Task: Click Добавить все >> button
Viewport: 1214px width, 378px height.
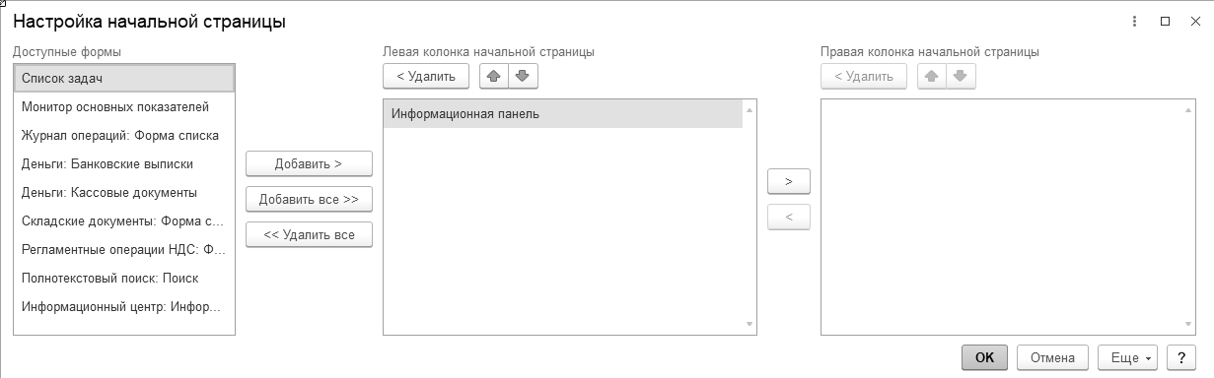Action: point(309,199)
